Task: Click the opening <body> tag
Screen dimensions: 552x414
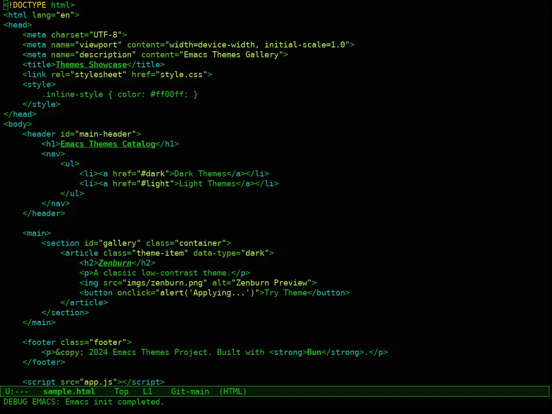Action: [18, 124]
